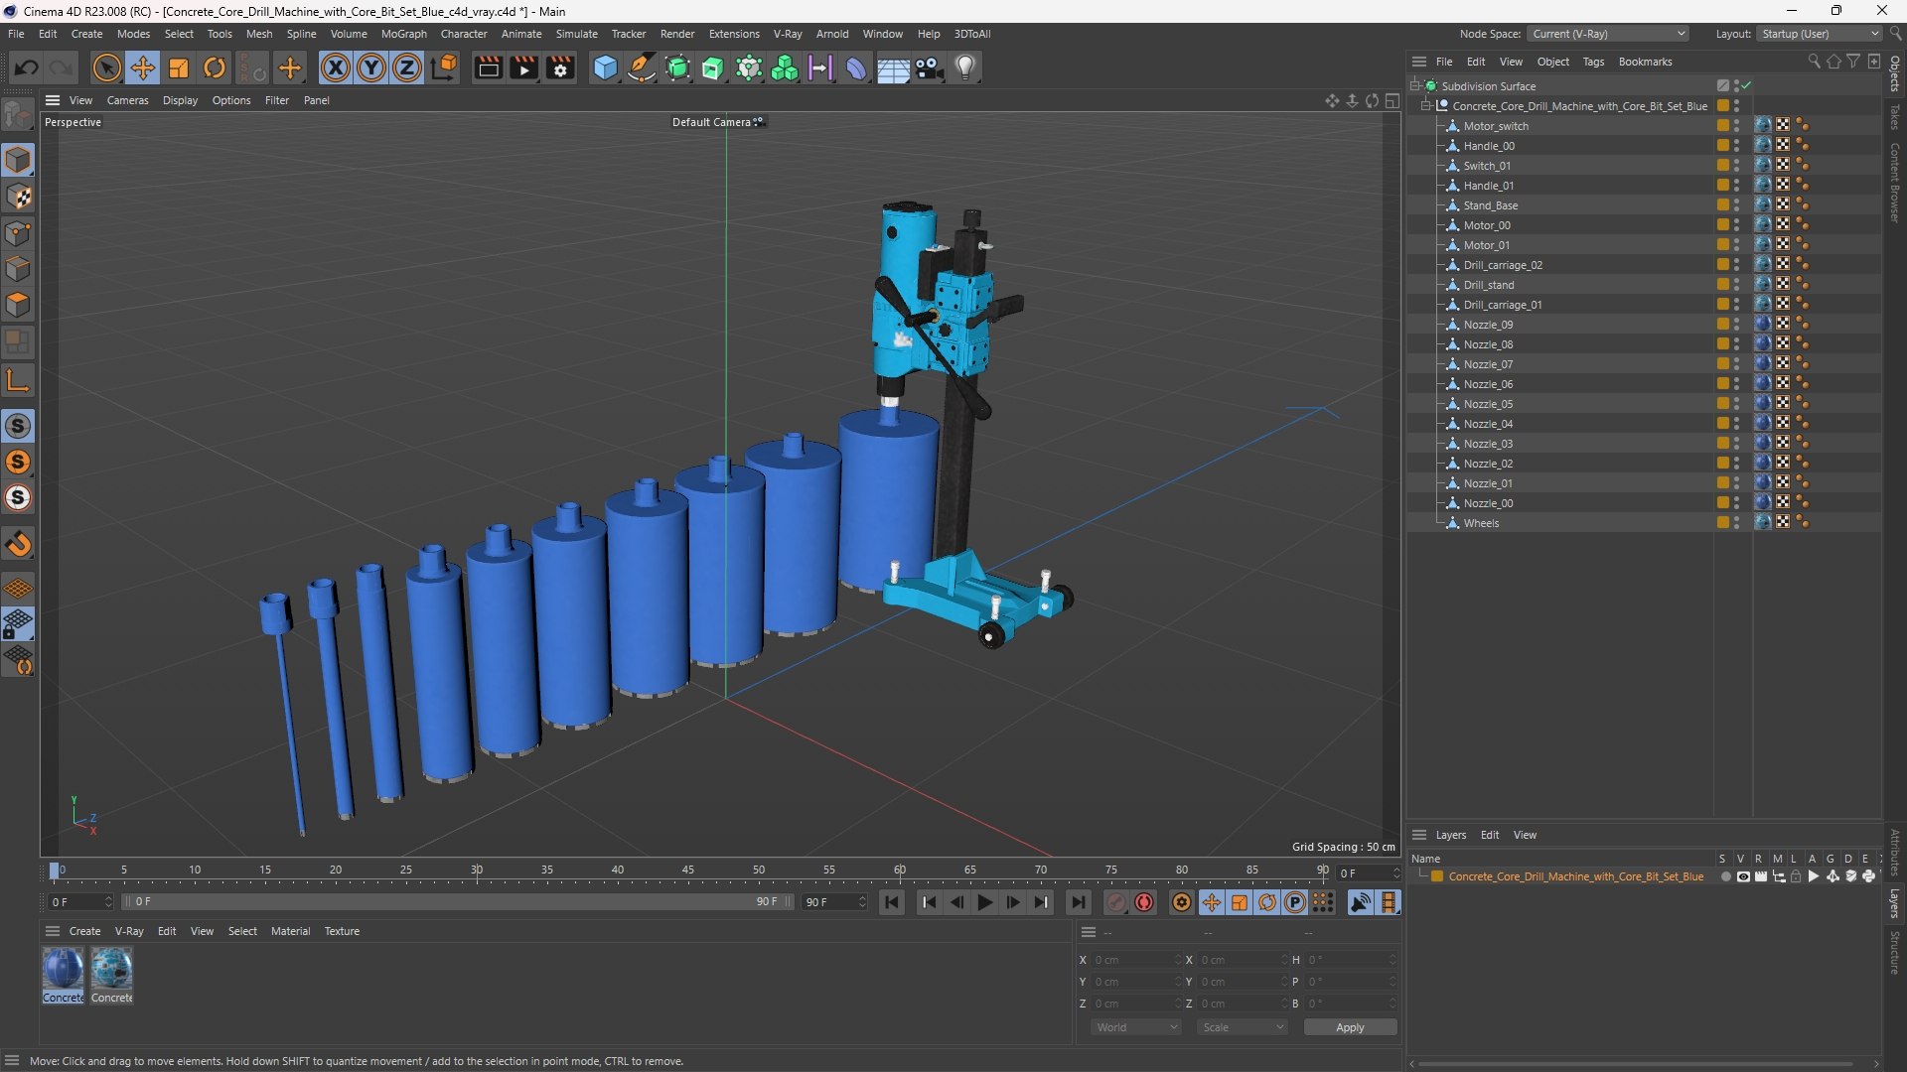Open the Scale mode dropdown
The height and width of the screenshot is (1072, 1907).
(1243, 1027)
